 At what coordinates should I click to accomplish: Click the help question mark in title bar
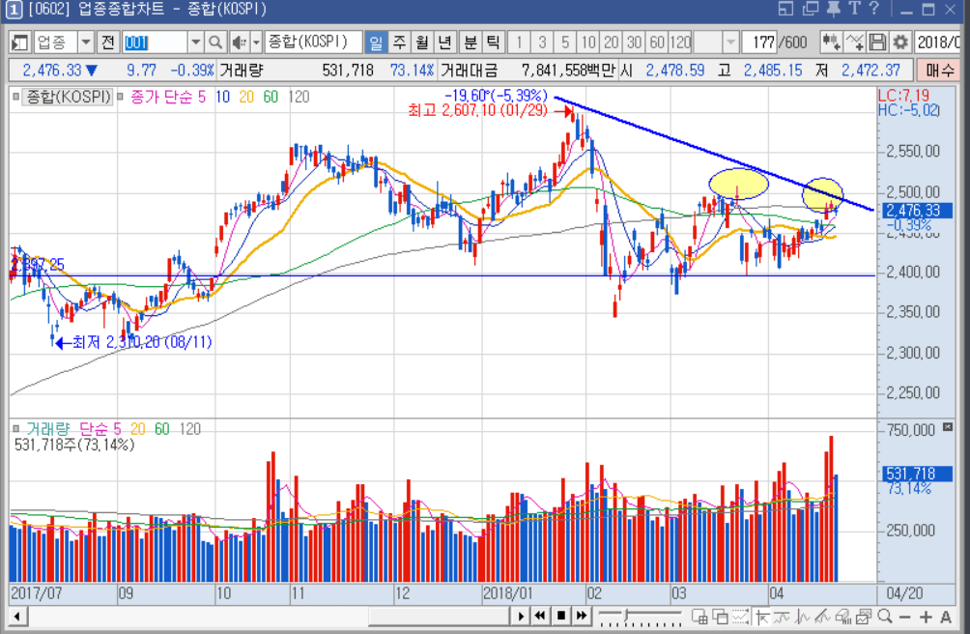point(873,9)
